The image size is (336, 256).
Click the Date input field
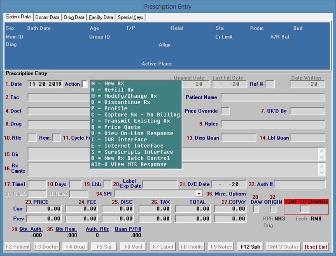[45, 84]
